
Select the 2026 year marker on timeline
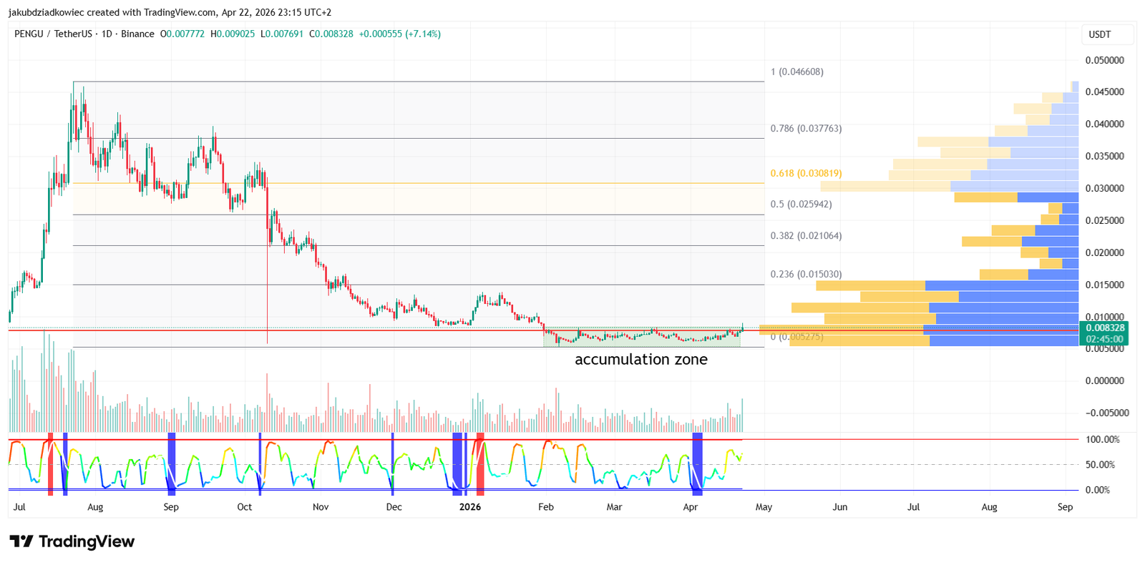(x=470, y=507)
